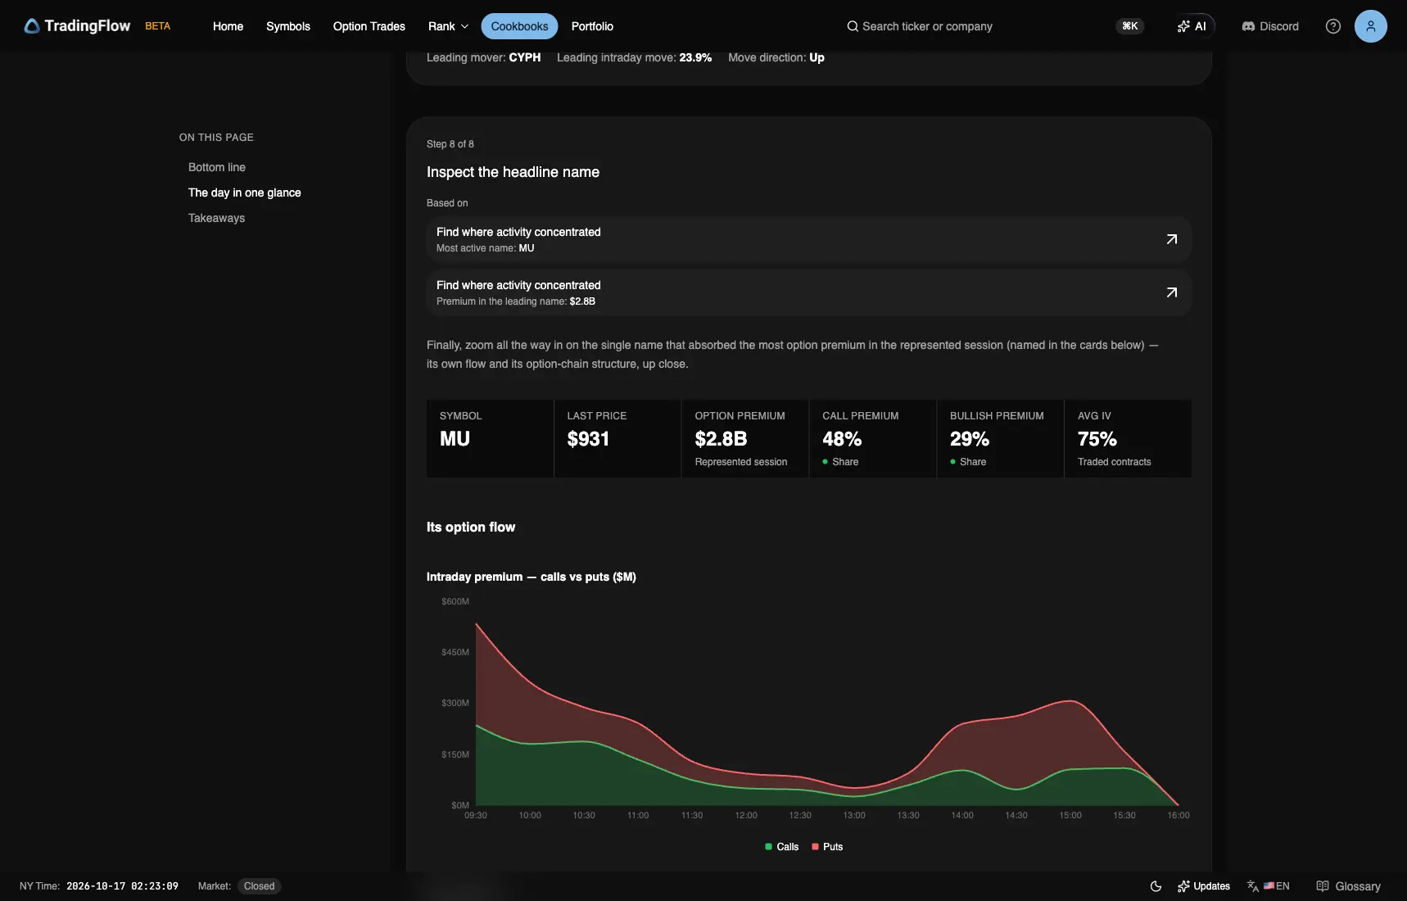1407x901 pixels.
Task: Select the Cookbooks tab
Action: [x=519, y=26]
